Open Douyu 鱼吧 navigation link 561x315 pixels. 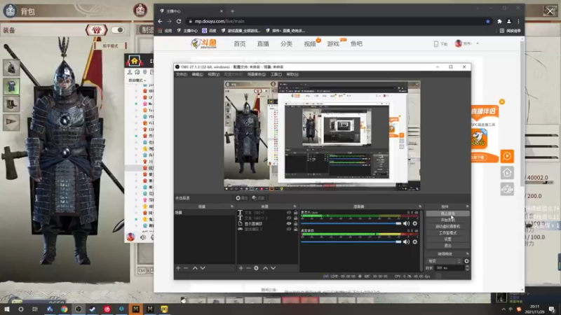pyautogui.click(x=356, y=43)
